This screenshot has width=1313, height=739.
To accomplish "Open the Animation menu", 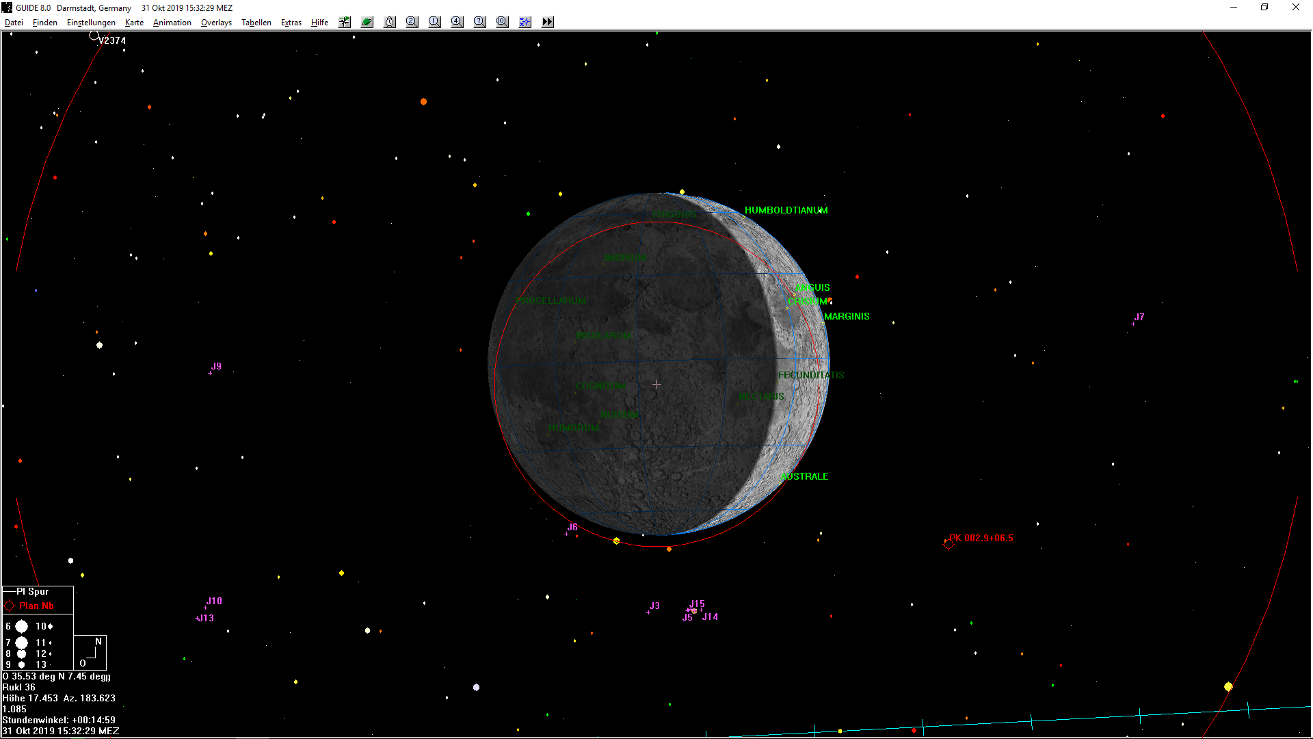I will point(172,23).
